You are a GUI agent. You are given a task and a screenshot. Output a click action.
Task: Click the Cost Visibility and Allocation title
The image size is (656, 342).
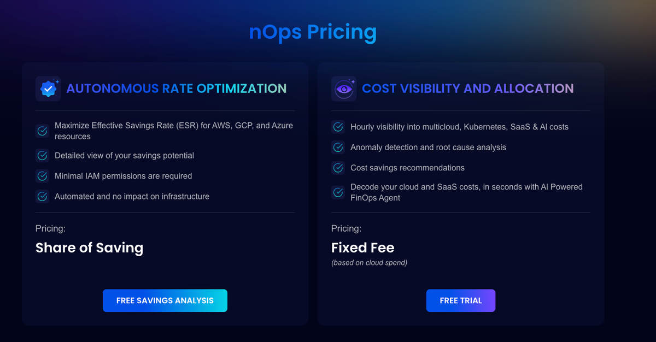click(x=468, y=89)
